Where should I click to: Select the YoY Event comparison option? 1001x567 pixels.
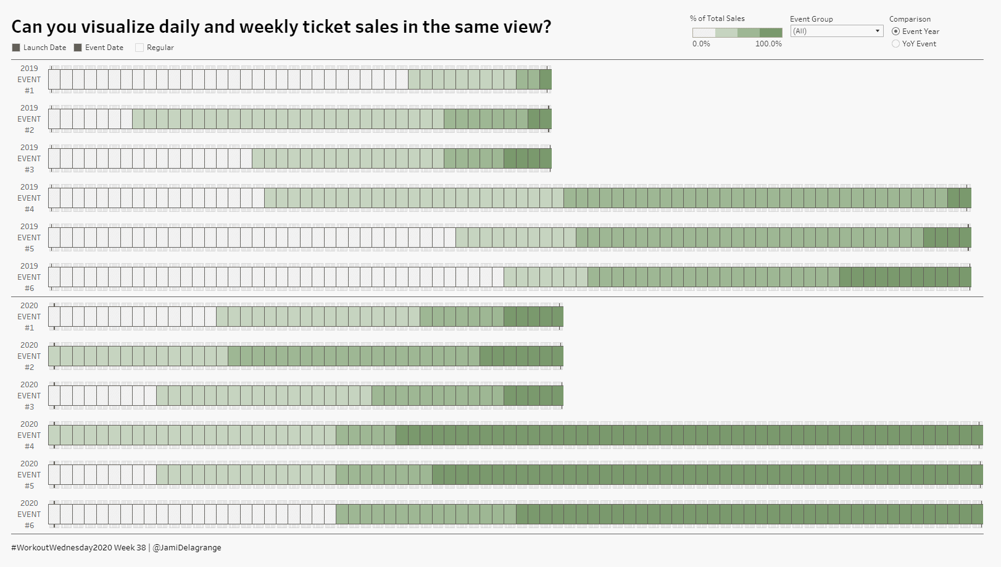pos(895,44)
